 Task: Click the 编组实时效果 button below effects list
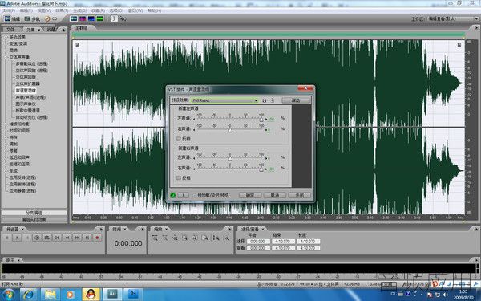34,219
